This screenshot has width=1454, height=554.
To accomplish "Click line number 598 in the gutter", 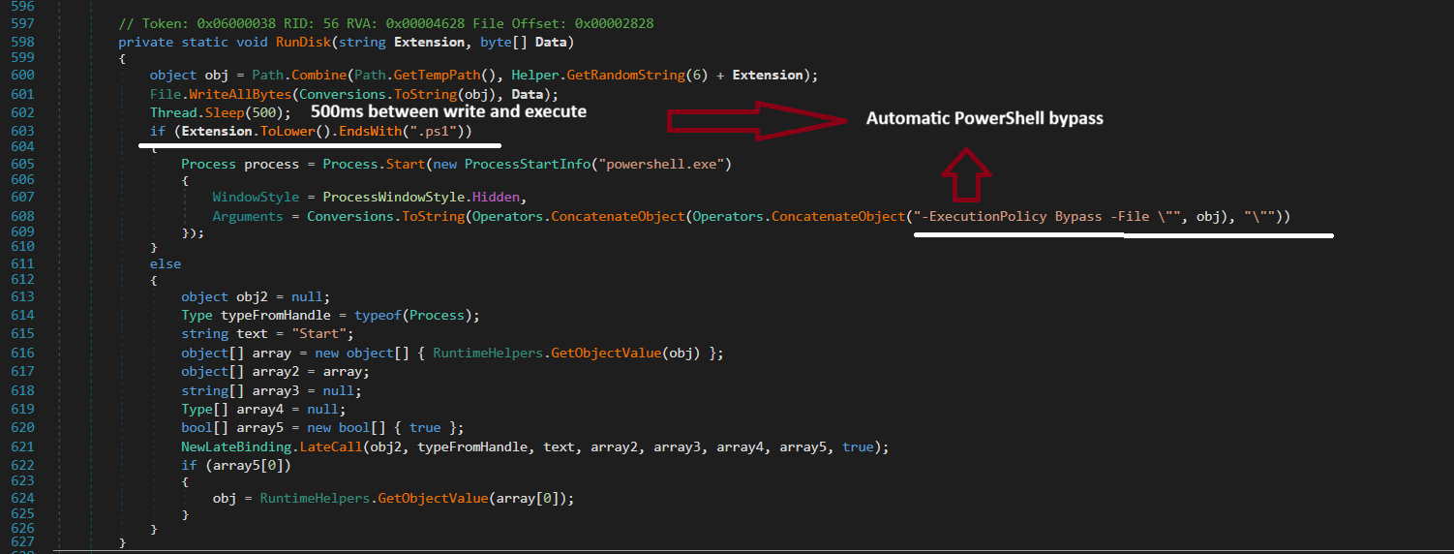I will click(x=20, y=42).
